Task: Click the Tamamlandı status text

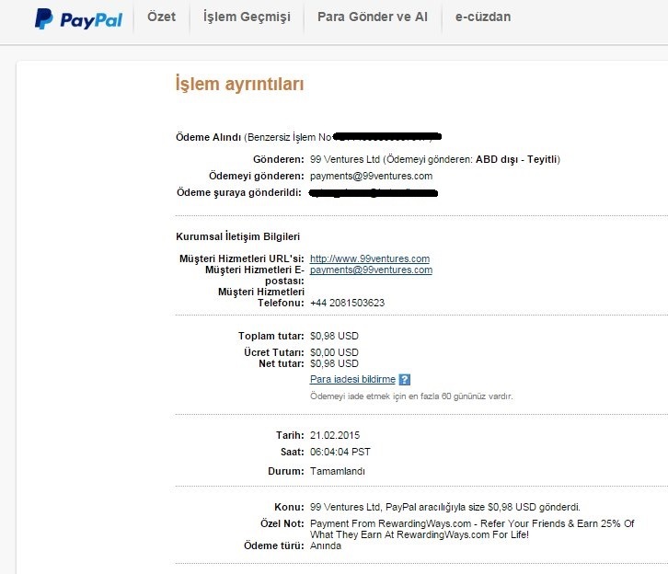Action: [338, 471]
